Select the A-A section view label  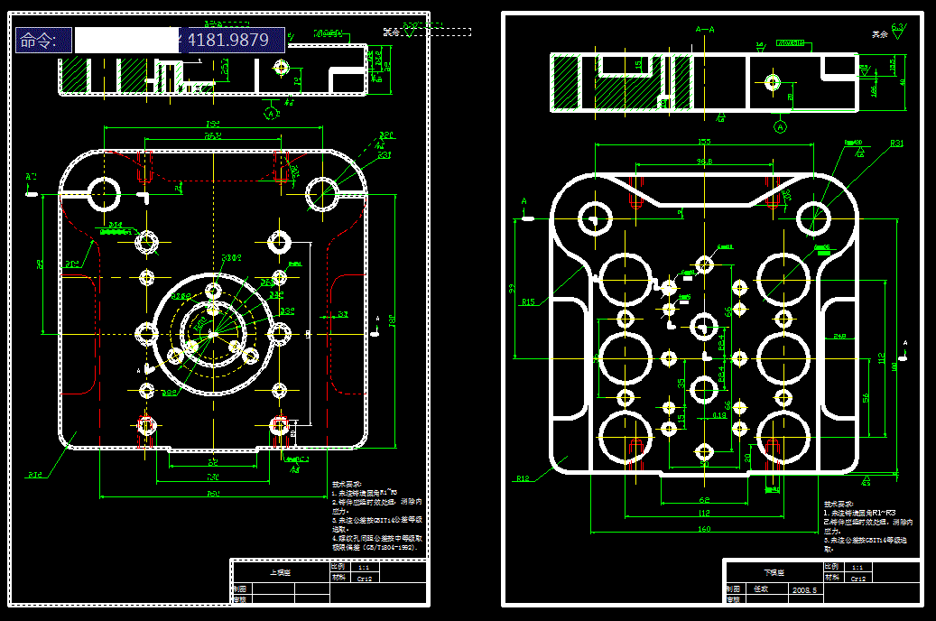coord(705,29)
